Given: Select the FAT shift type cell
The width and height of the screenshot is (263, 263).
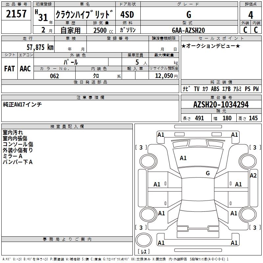Looking at the screenshot, I should pyautogui.click(x=10, y=68).
